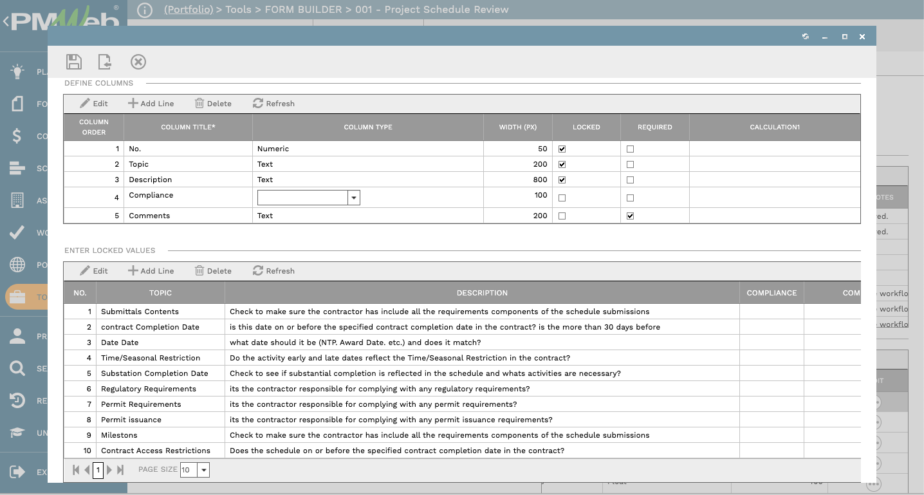Click the checkmark sidebar icon
Screen dimensions: 924x495
pos(17,232)
